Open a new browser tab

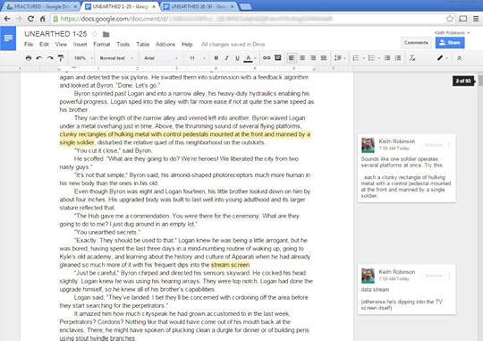[x=245, y=7]
